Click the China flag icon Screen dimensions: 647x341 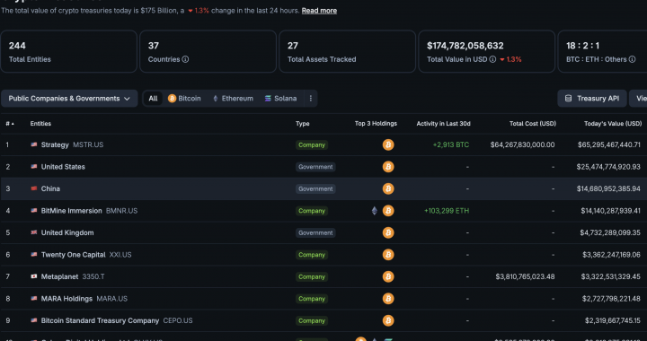(34, 188)
